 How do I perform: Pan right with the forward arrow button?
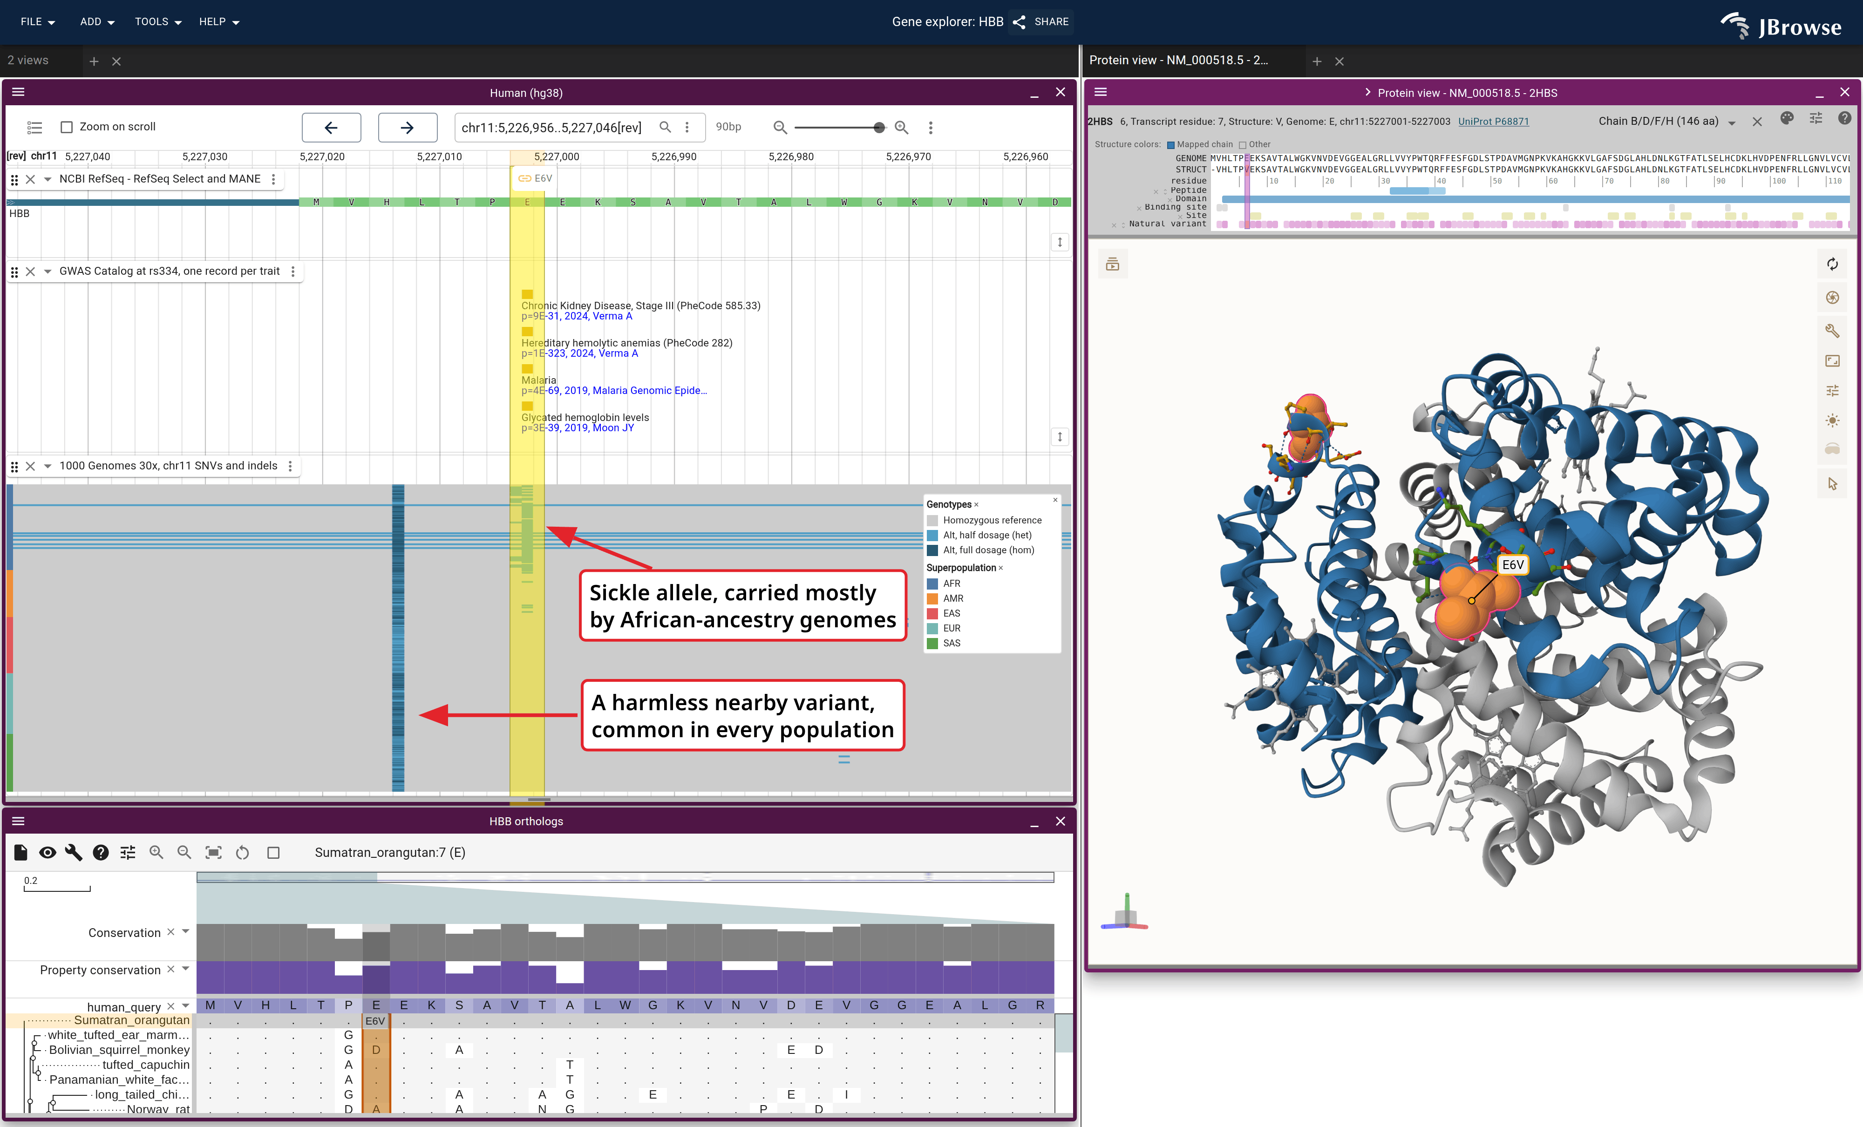pos(408,127)
